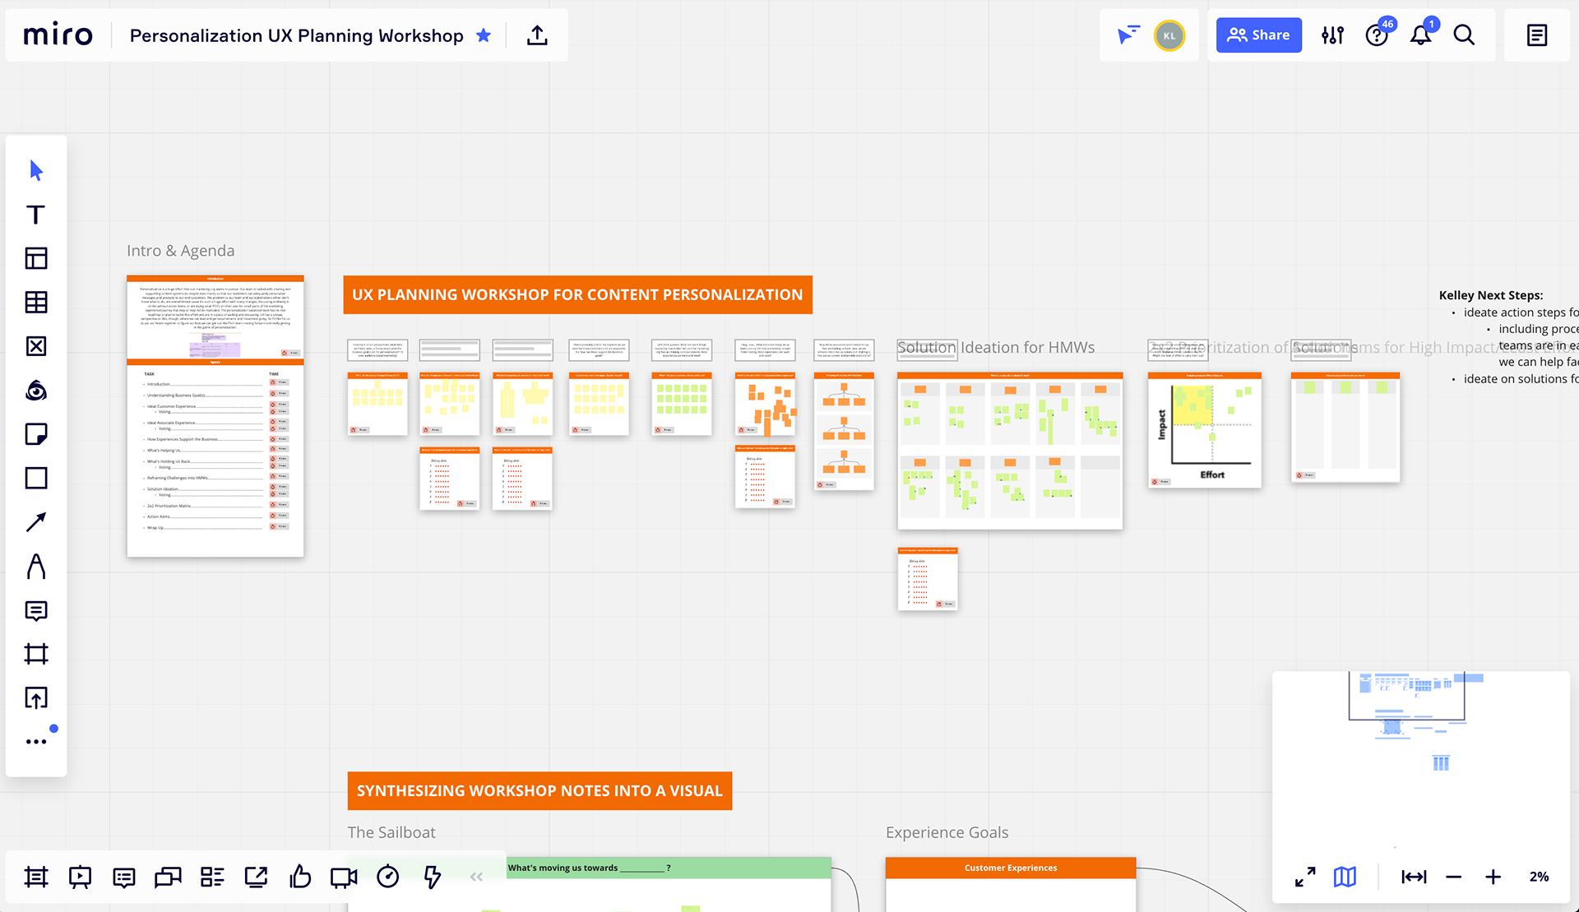This screenshot has width=1579, height=912.
Task: Select the Text tool in left toolbar
Action: click(x=35, y=215)
